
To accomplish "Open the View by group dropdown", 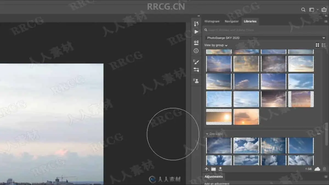I will tap(216, 45).
